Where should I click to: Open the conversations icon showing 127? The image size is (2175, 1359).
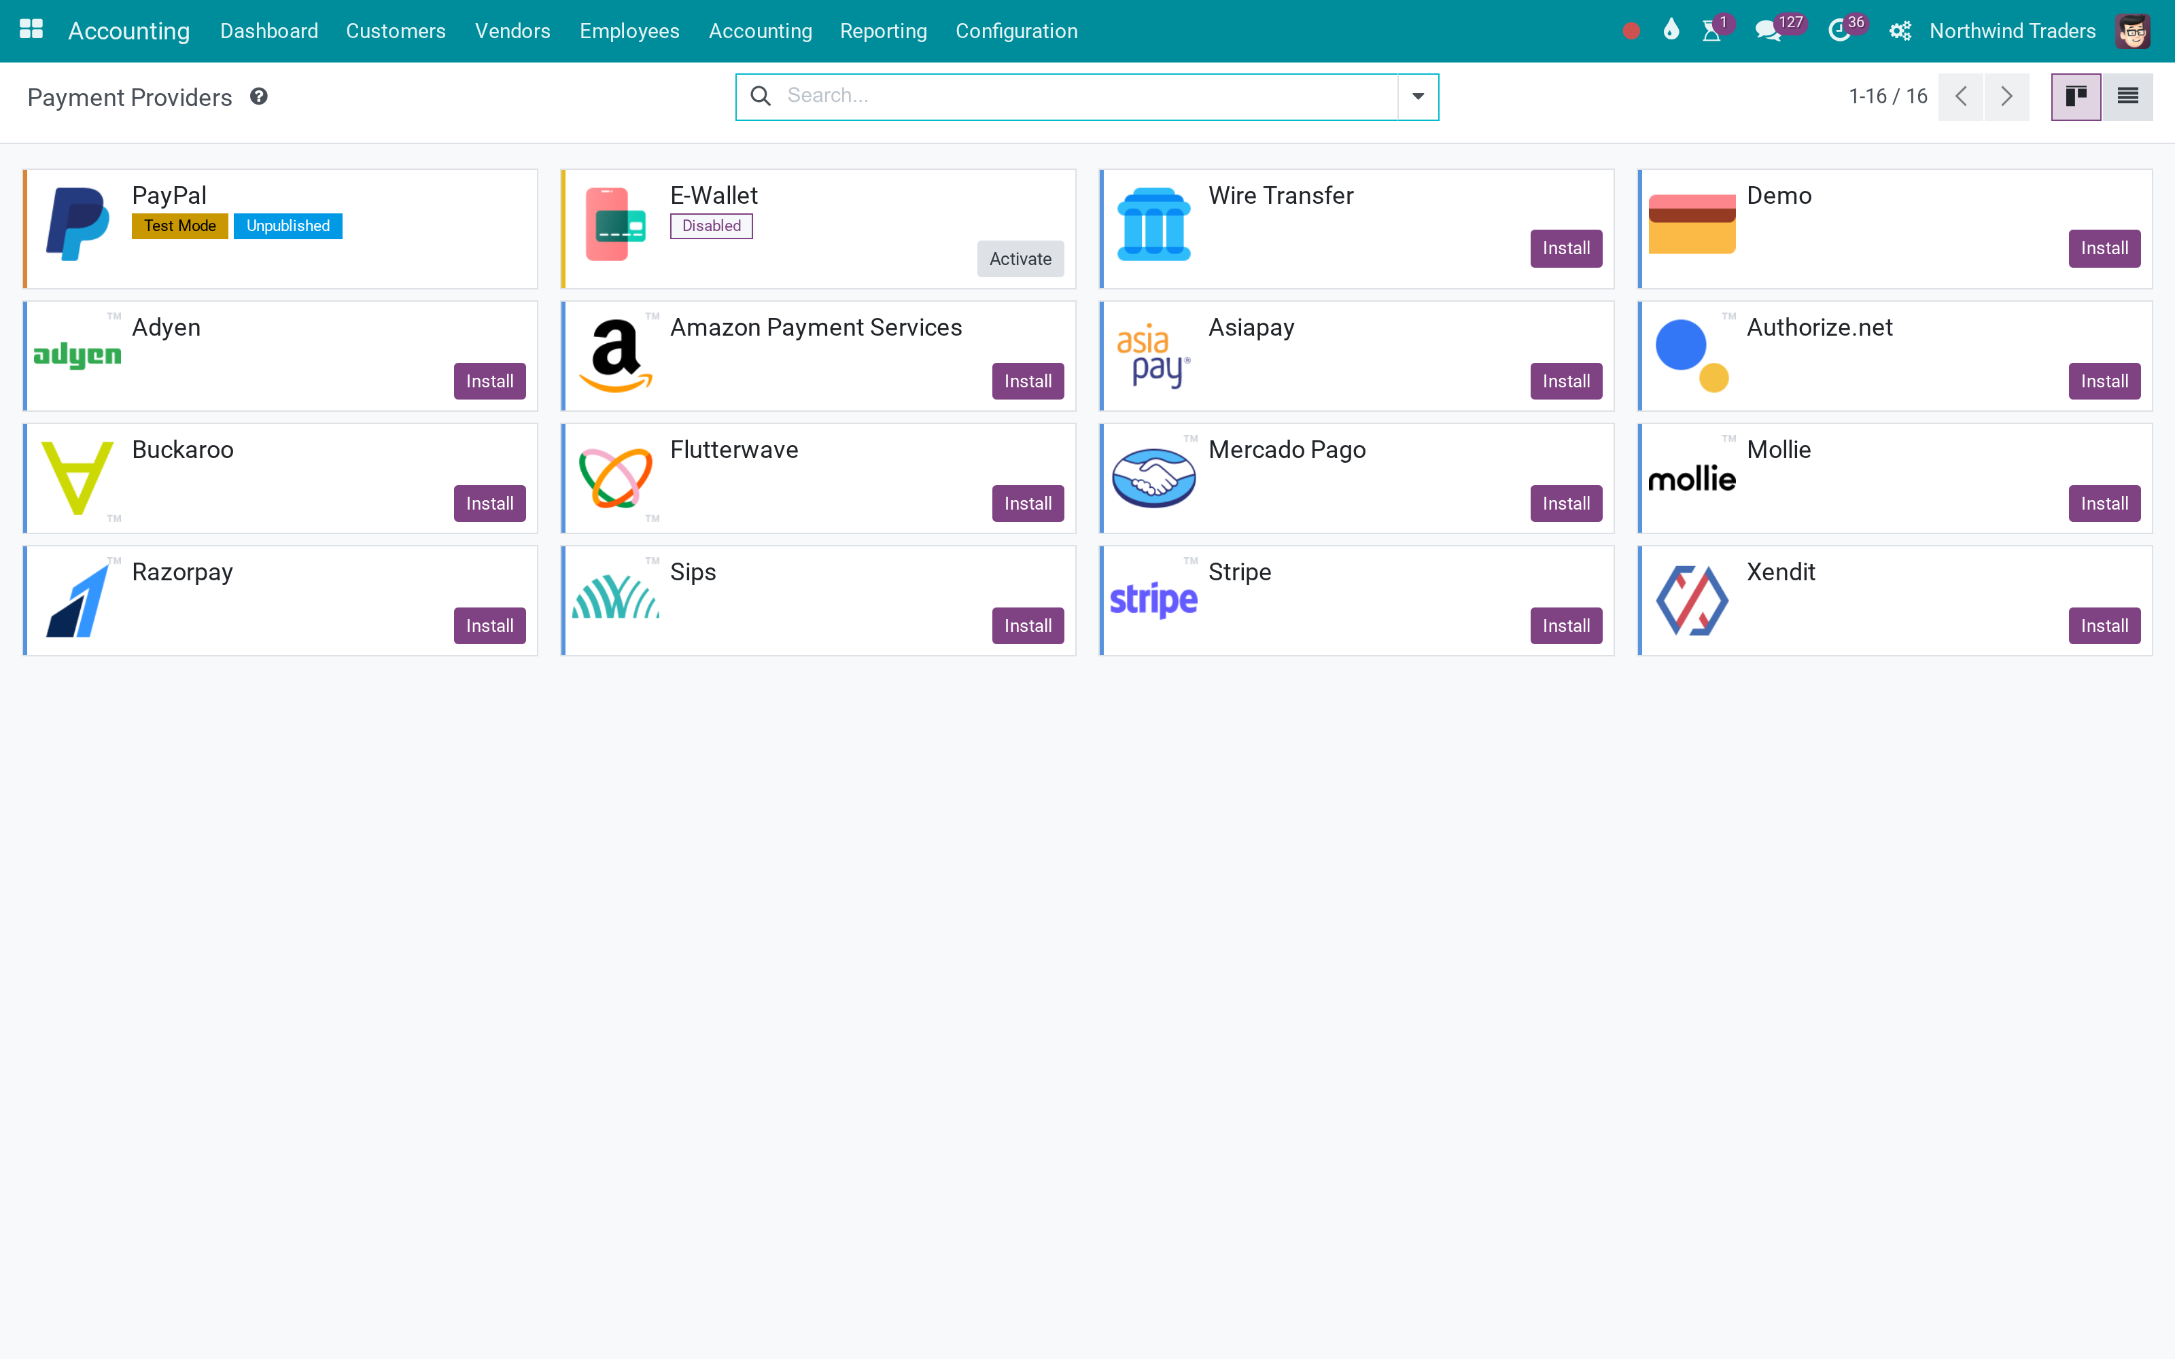(1768, 31)
